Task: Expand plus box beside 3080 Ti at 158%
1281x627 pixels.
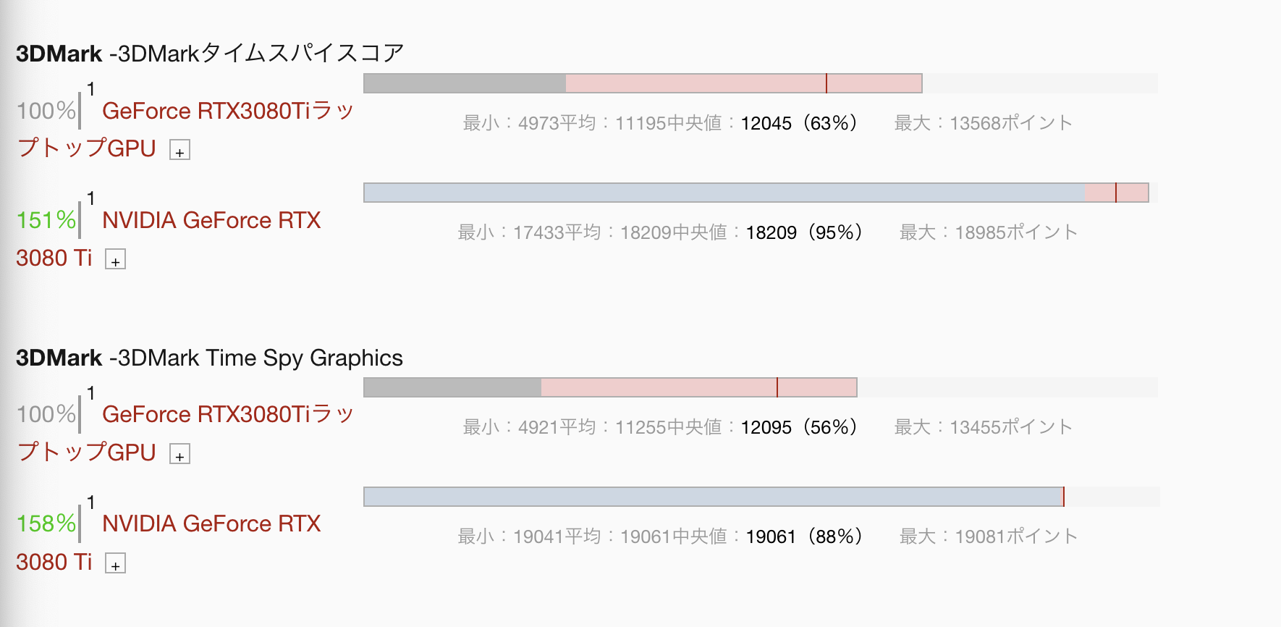Action: [x=115, y=563]
